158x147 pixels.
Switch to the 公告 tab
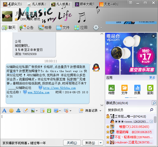[x=27, y=27]
